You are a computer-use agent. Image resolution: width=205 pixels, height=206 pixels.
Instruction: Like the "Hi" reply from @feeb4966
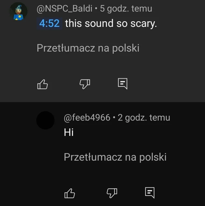(70, 193)
